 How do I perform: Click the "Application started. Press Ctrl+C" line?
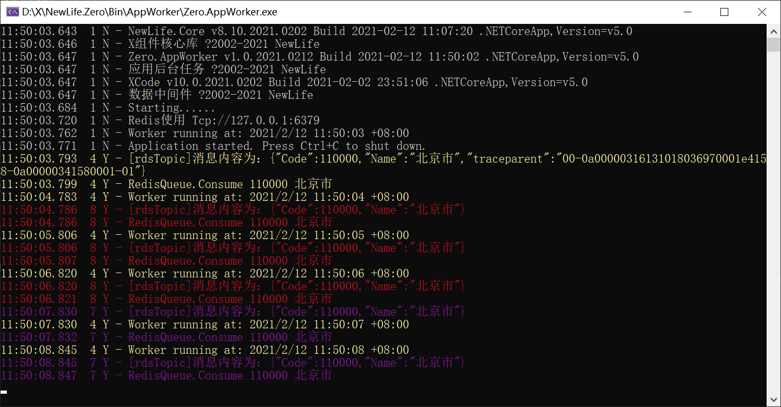point(277,146)
